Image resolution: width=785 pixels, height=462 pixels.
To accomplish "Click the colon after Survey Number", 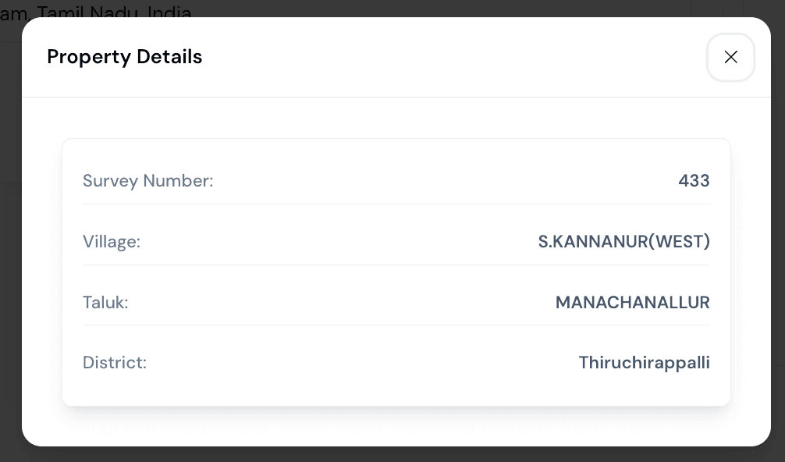I will point(211,182).
